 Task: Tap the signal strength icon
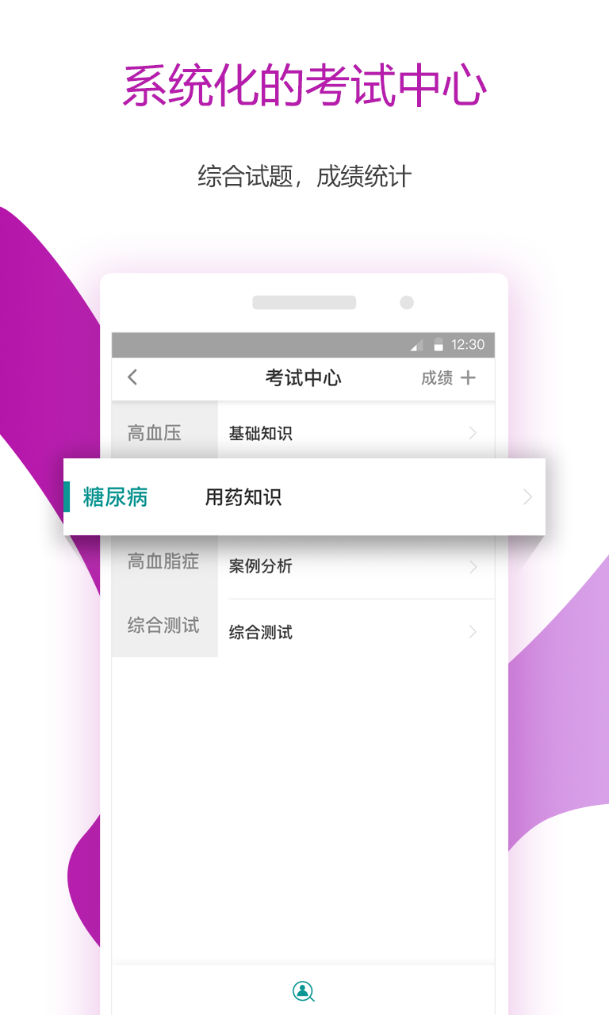point(416,345)
